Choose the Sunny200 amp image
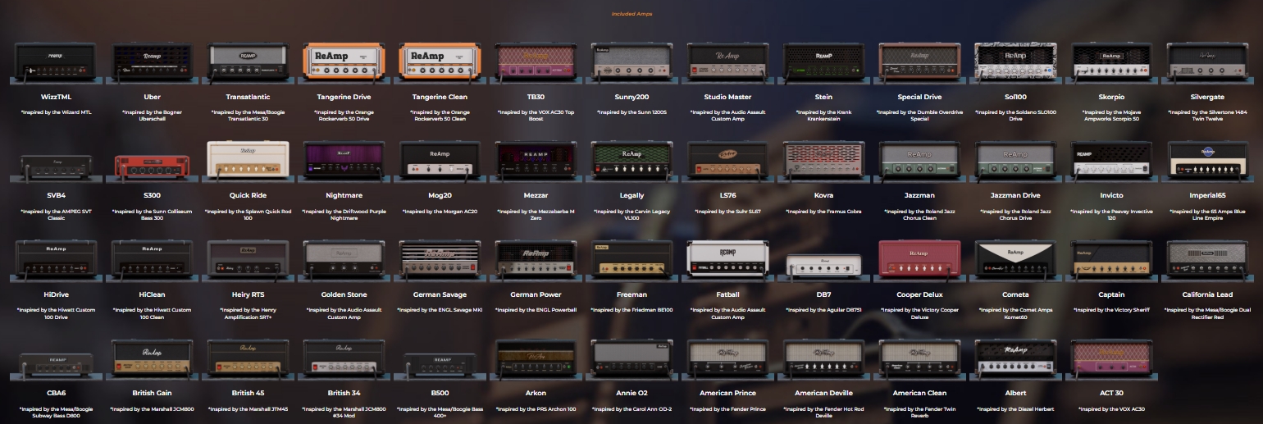 coord(631,63)
